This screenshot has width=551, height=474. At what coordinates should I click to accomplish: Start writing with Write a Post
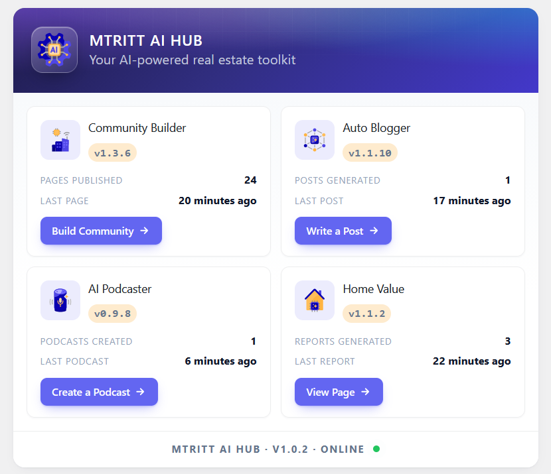(343, 231)
